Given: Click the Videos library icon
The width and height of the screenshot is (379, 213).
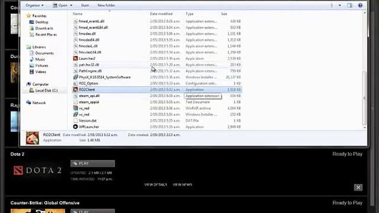Looking at the screenshot, I should tap(31, 72).
